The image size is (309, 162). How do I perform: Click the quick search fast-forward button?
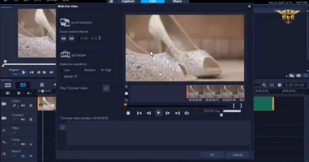pos(72,38)
